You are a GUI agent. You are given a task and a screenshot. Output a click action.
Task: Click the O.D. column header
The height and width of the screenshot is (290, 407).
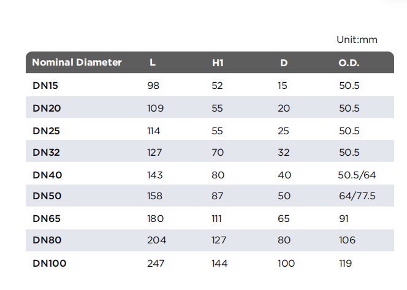349,63
